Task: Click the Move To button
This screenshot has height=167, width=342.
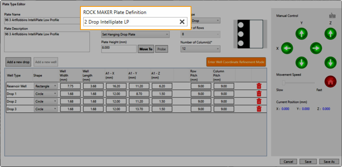Action: point(146,49)
